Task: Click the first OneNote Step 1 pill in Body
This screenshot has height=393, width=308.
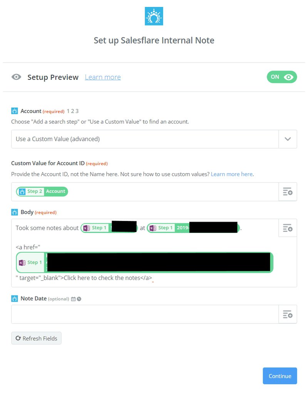Action: [109, 228]
